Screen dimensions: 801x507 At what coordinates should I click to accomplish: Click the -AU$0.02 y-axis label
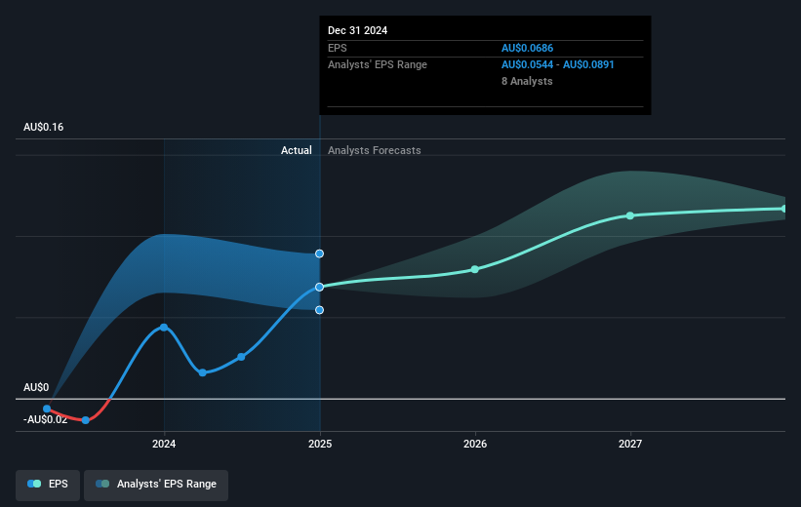click(46, 419)
